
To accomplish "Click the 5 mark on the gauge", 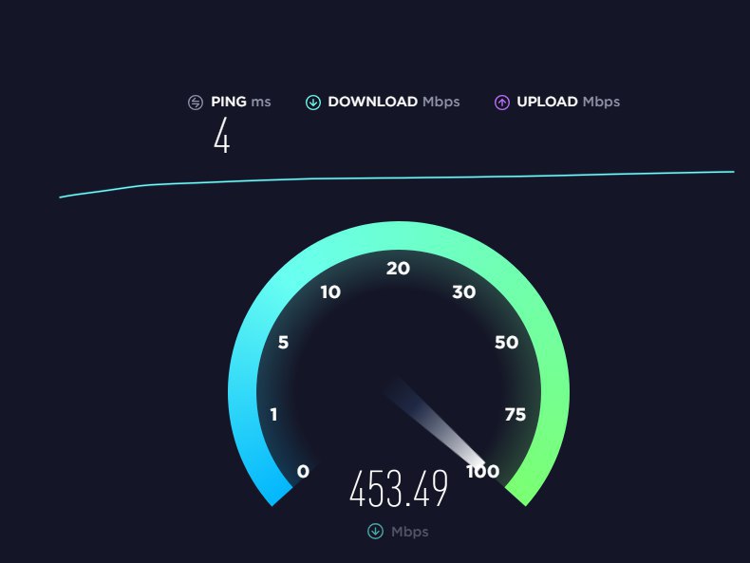I will point(283,343).
